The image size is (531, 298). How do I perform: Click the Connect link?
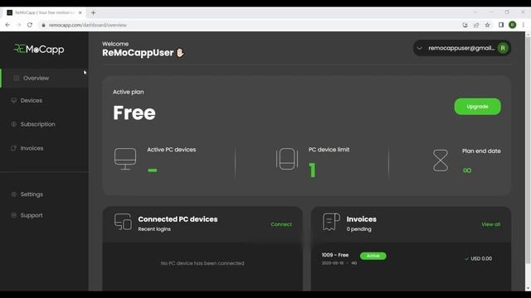click(281, 224)
